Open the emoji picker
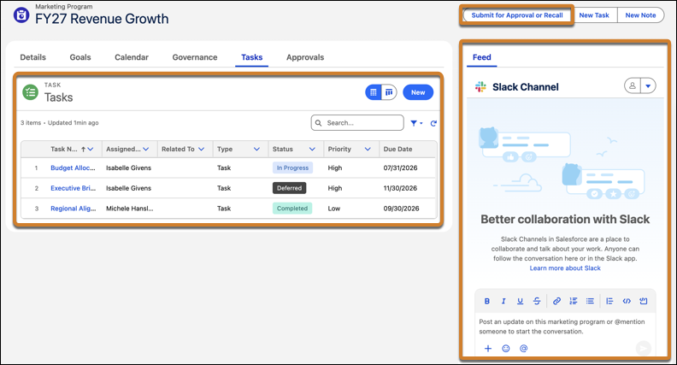 pyautogui.click(x=506, y=348)
